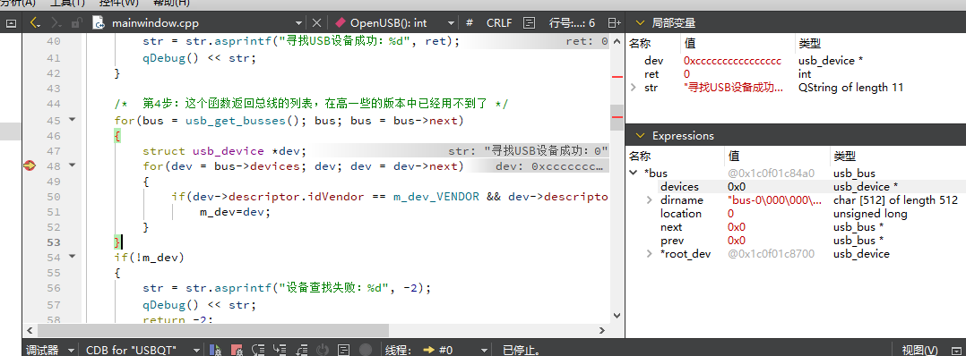Viewport: 966px width, 356px height.
Task: Click the forward navigation arrow
Action: point(56,23)
